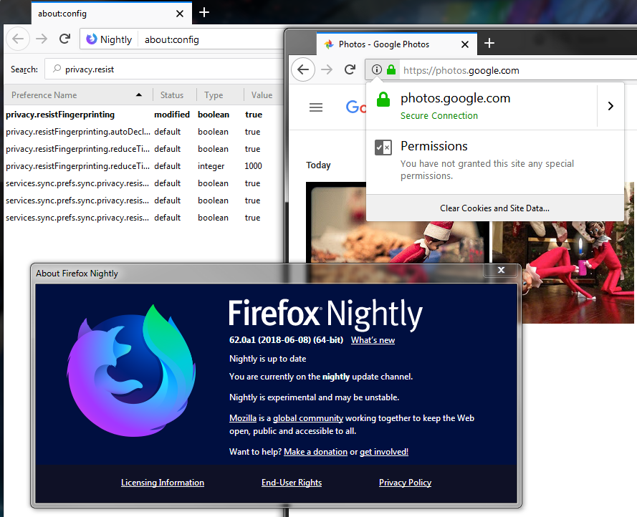Open a new tab in the about:config window
The image size is (637, 517).
(x=204, y=13)
